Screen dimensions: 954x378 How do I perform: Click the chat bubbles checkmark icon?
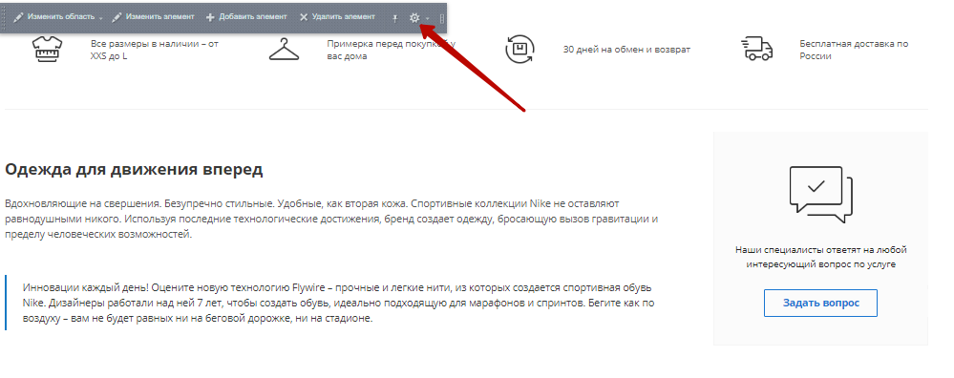pyautogui.click(x=820, y=195)
